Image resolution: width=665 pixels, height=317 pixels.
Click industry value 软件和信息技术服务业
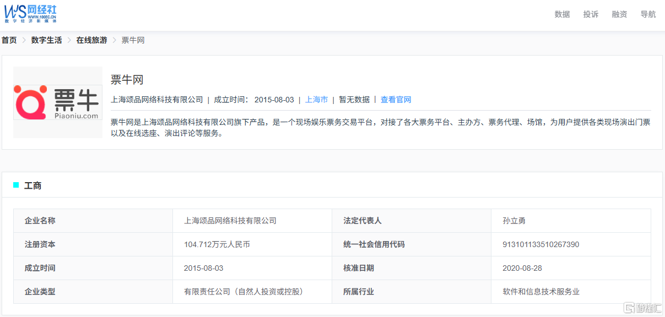click(x=541, y=292)
